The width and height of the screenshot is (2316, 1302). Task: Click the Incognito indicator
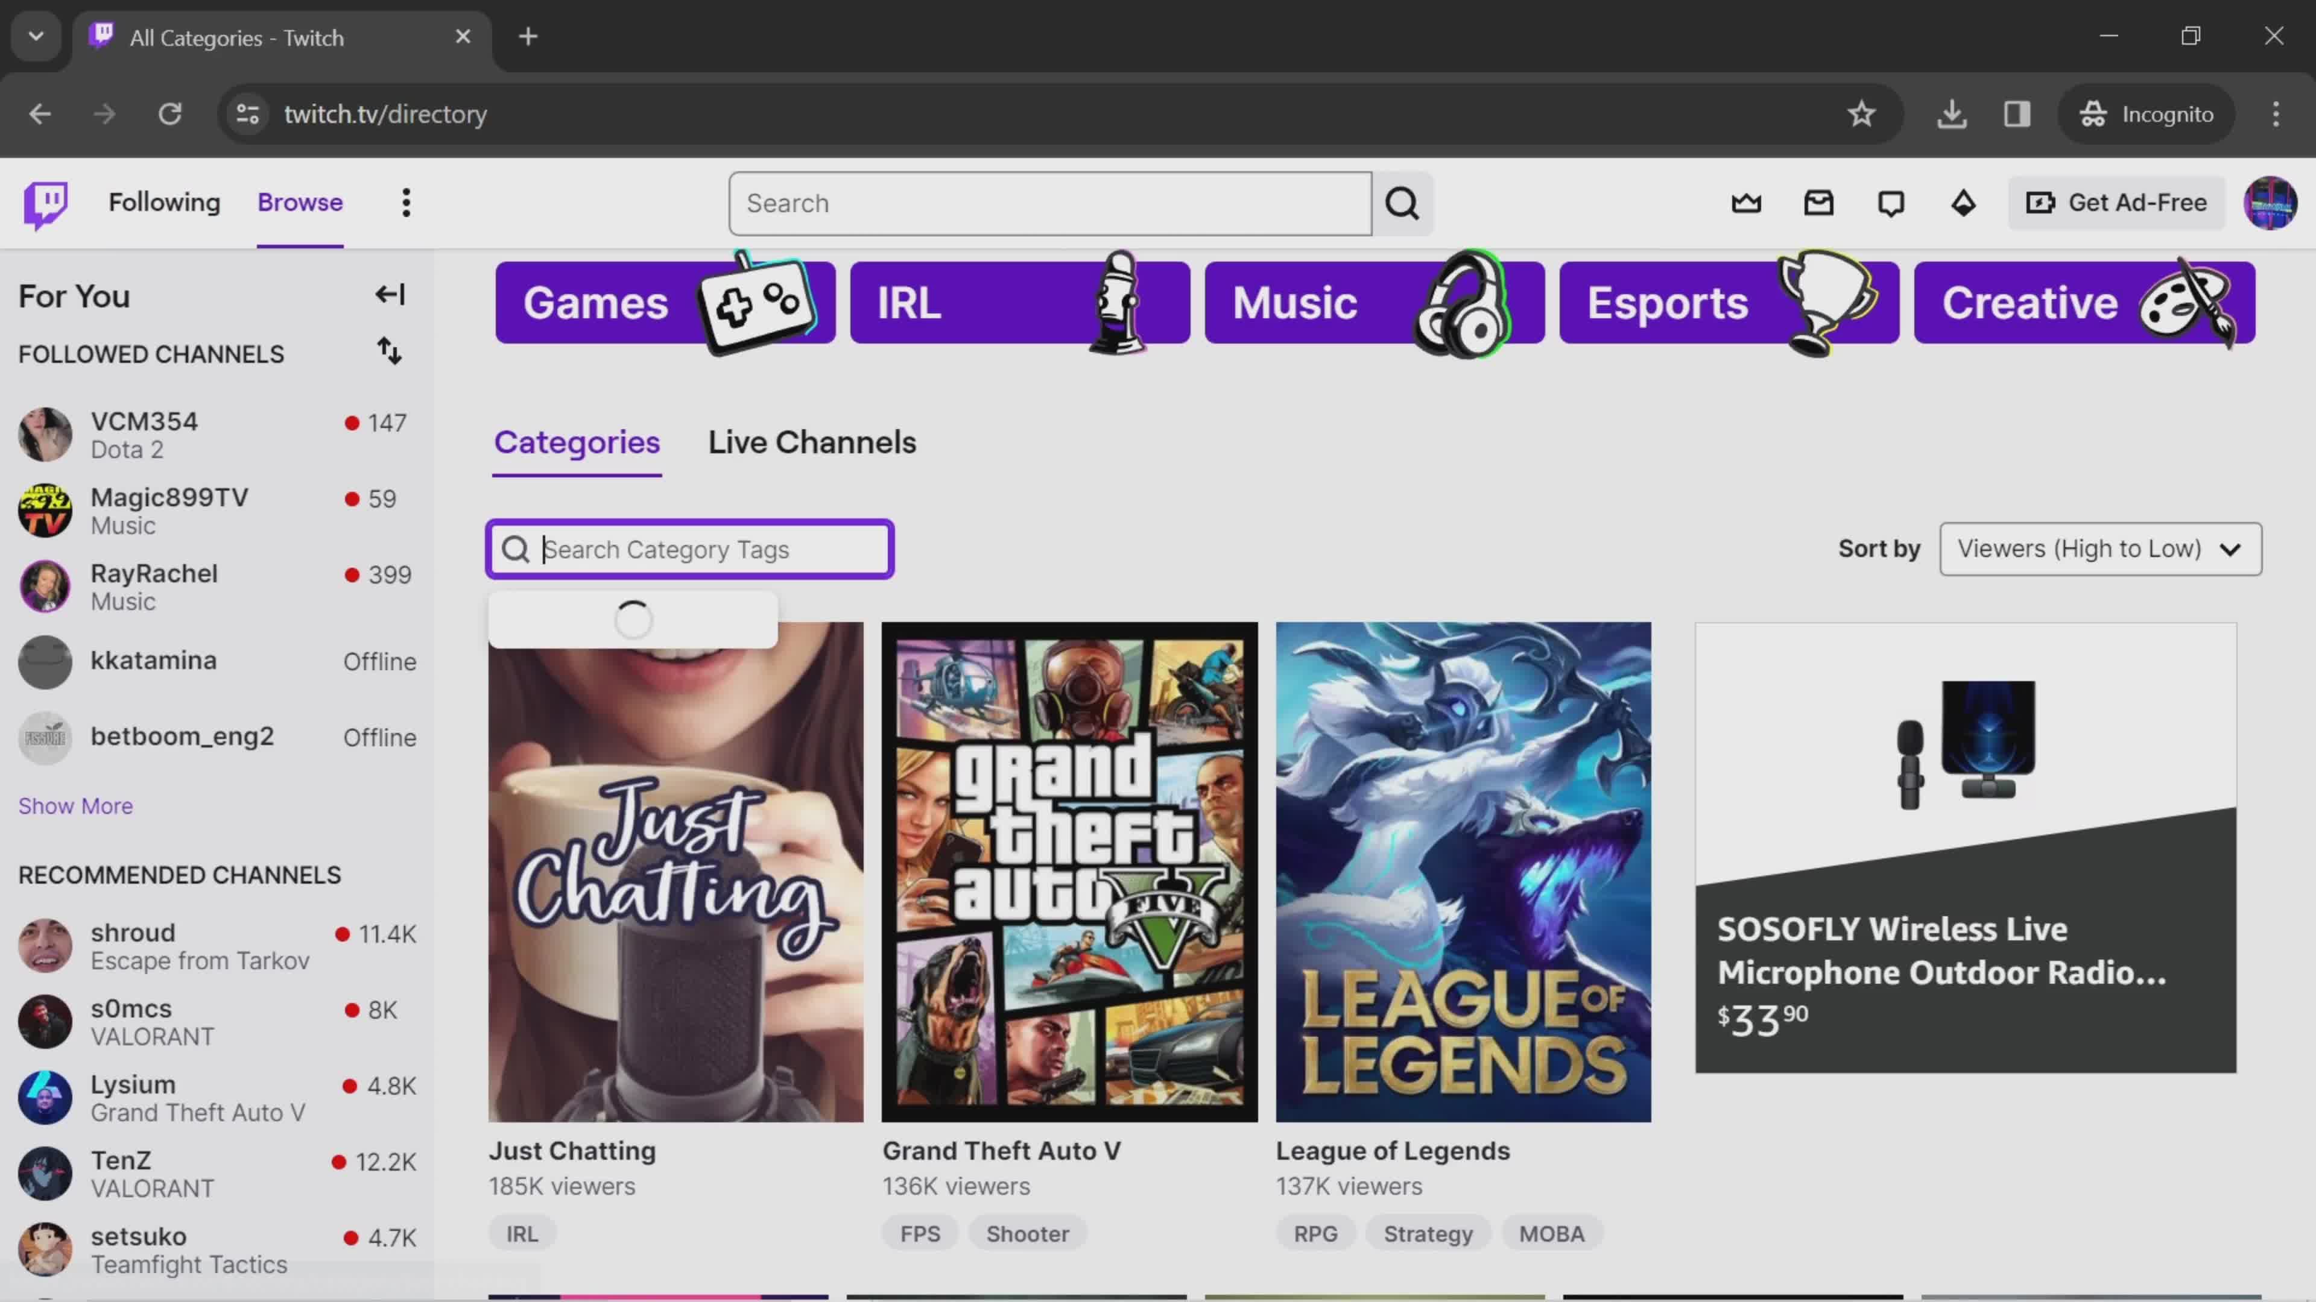2146,114
